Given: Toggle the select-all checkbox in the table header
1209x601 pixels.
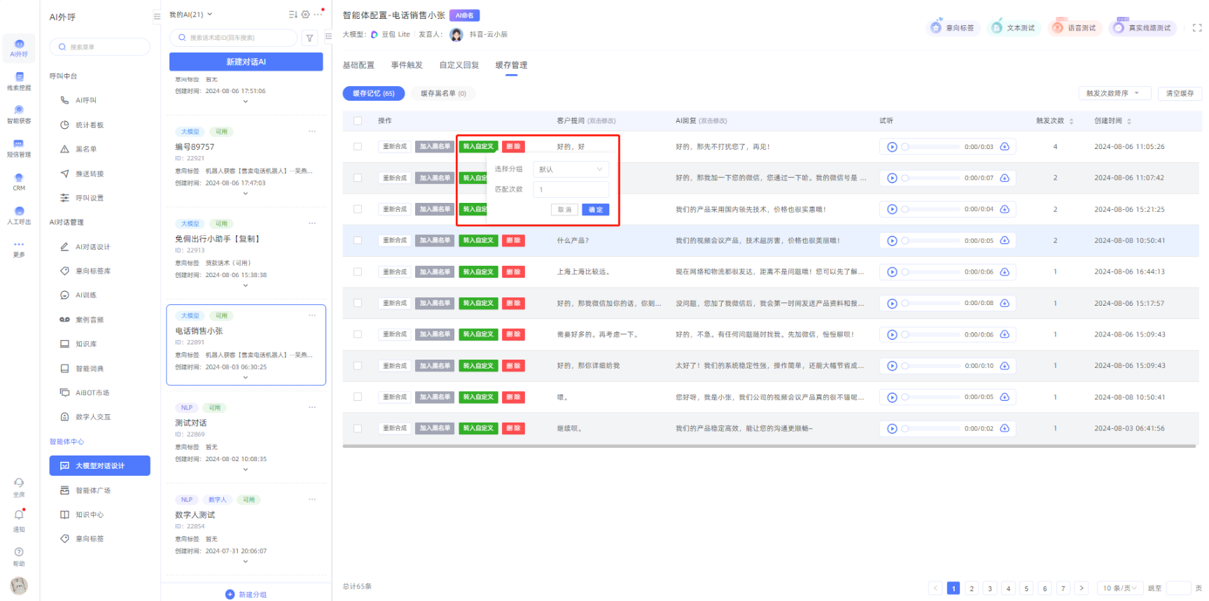Looking at the screenshot, I should 358,121.
